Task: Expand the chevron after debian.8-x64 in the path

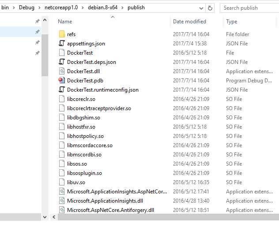Action: click(x=122, y=8)
